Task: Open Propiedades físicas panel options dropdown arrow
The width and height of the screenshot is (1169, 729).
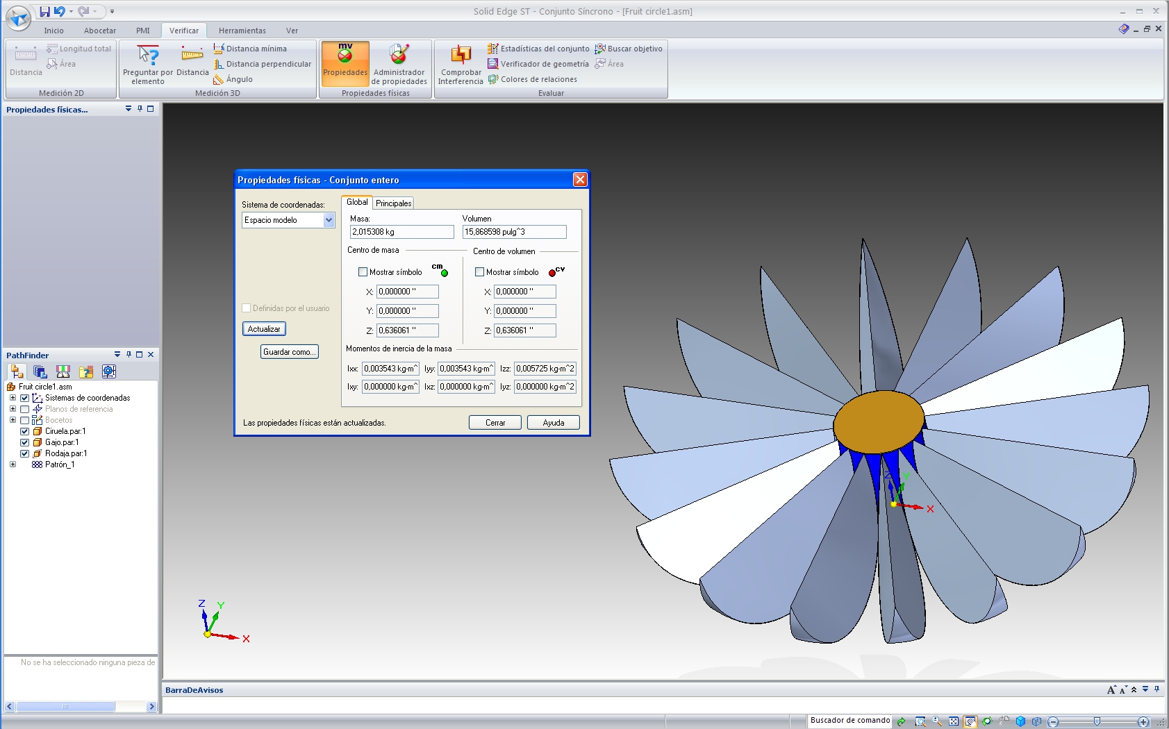Action: [x=128, y=109]
